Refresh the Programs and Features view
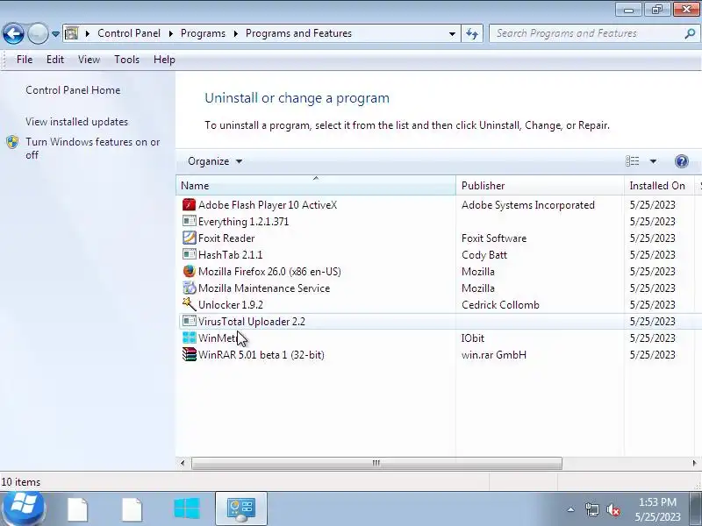Image resolution: width=702 pixels, height=526 pixels. [x=472, y=33]
